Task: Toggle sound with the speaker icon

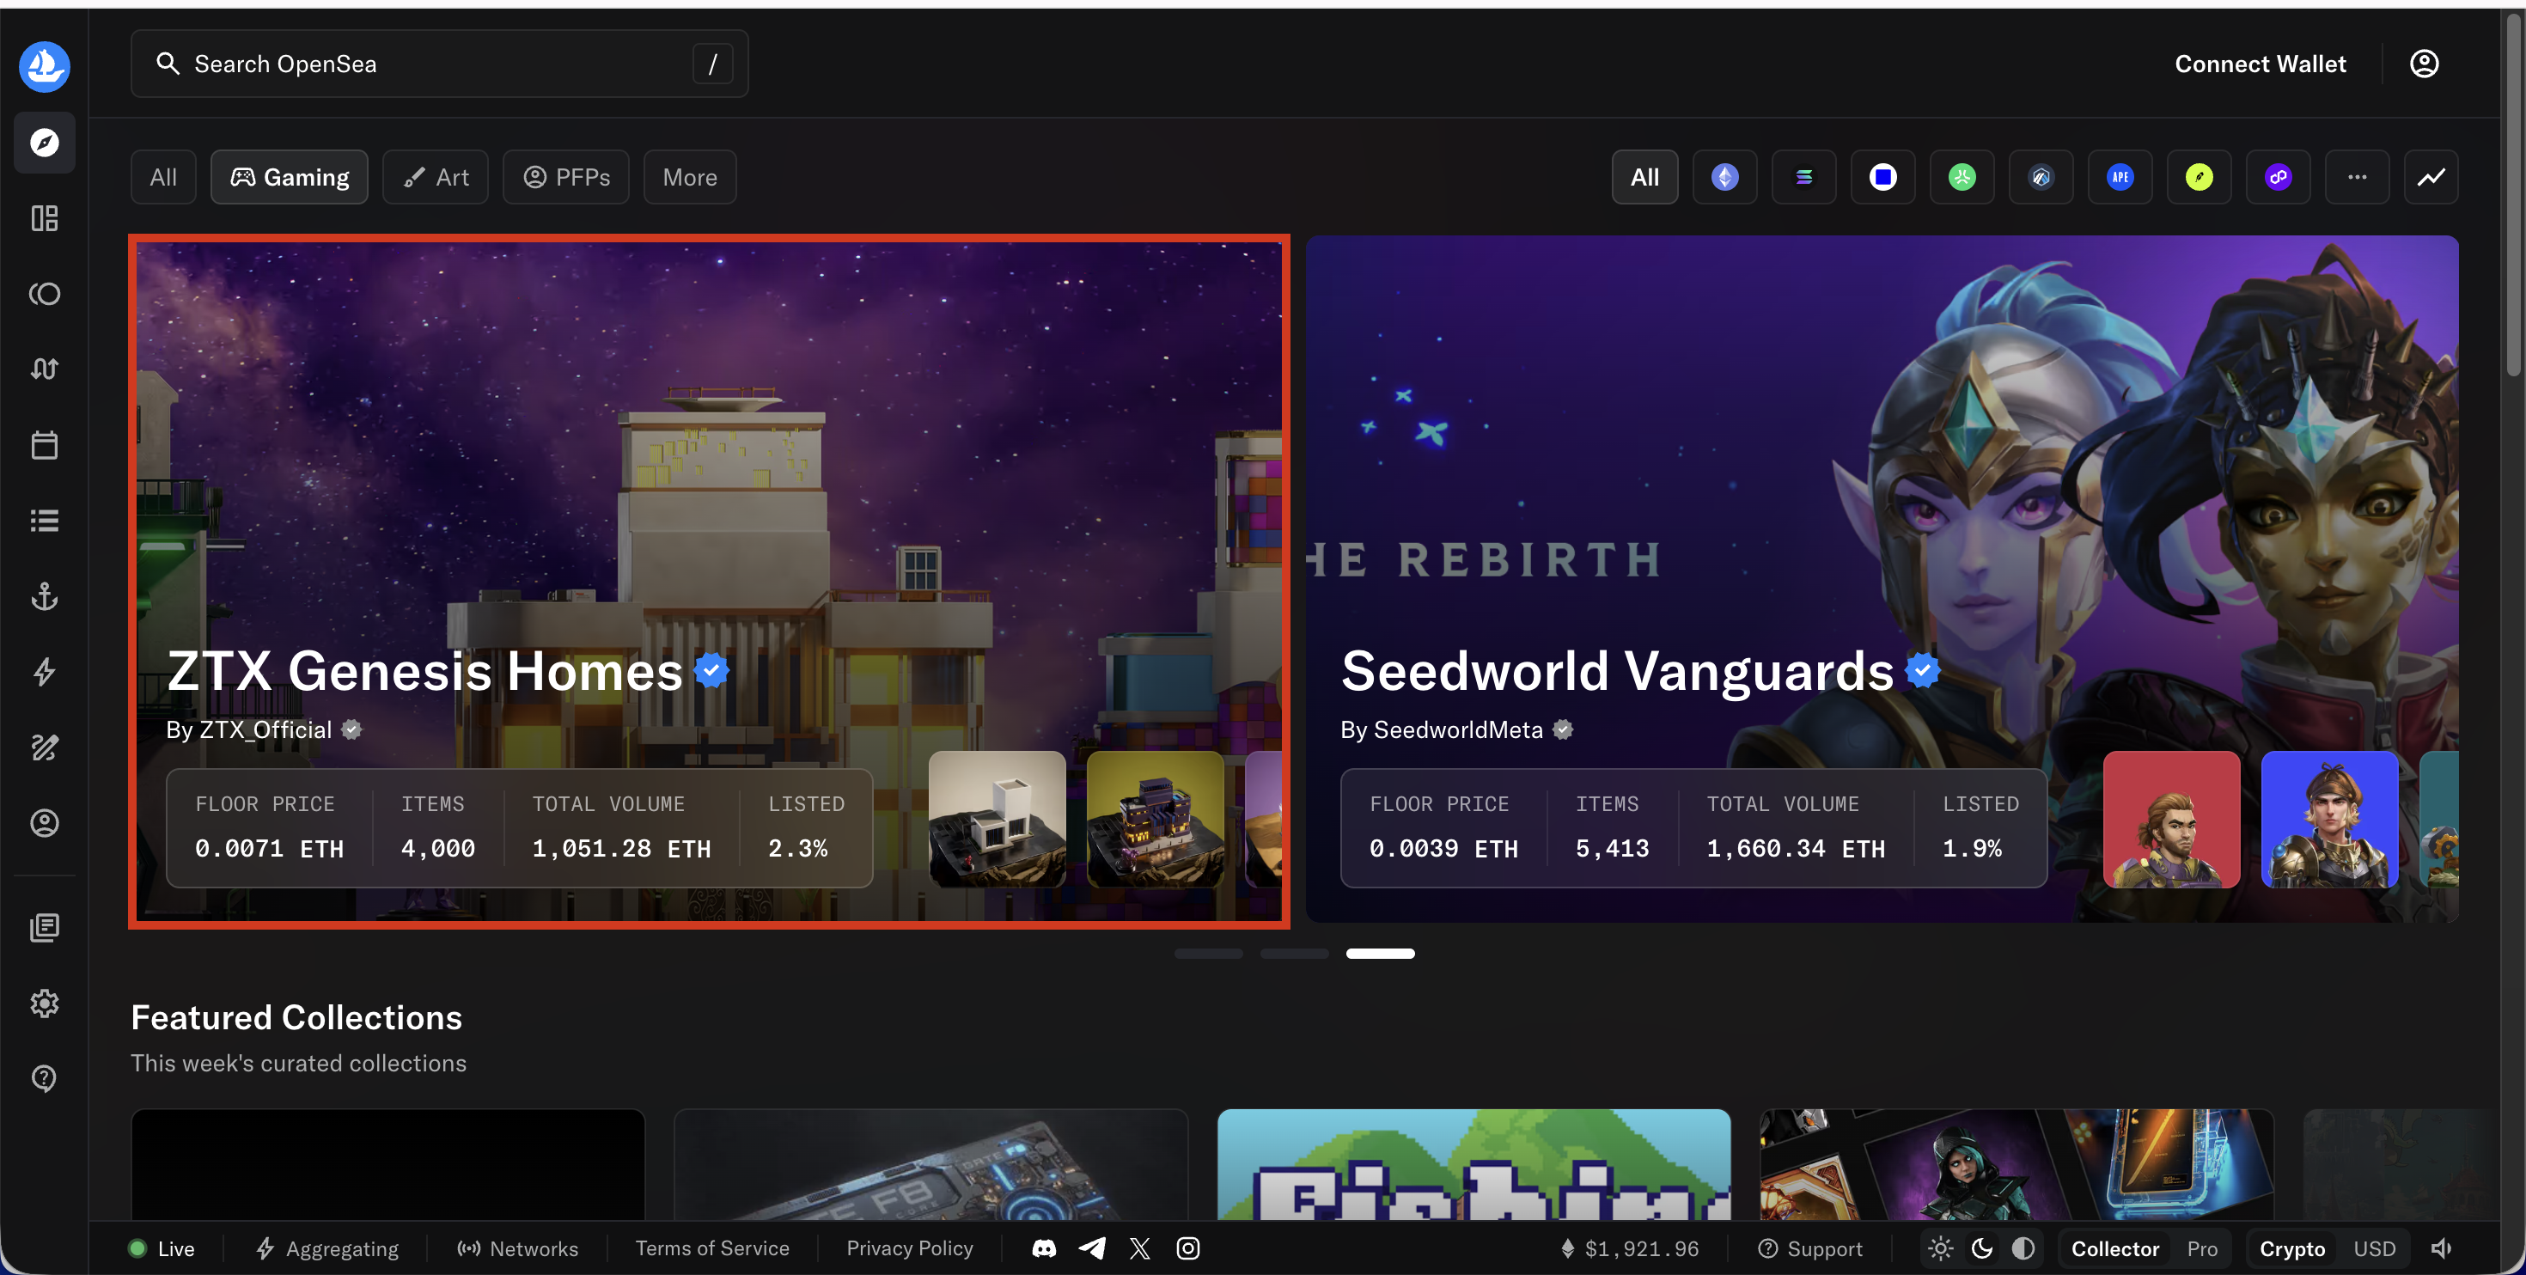Action: pyautogui.click(x=2441, y=1248)
